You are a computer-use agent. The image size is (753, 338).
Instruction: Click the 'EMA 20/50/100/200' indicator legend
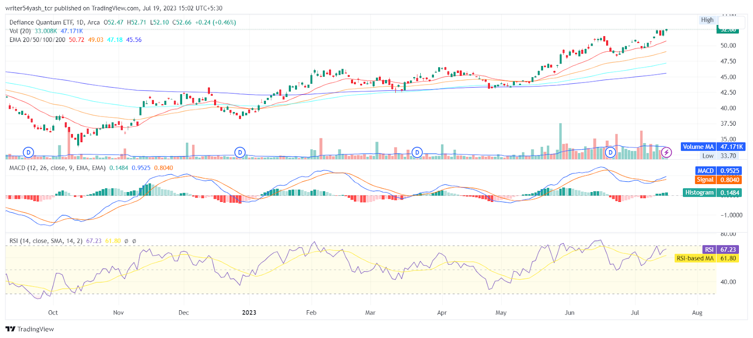tap(37, 40)
